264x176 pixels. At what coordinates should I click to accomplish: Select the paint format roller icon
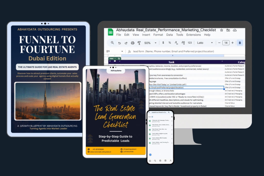[139, 43]
